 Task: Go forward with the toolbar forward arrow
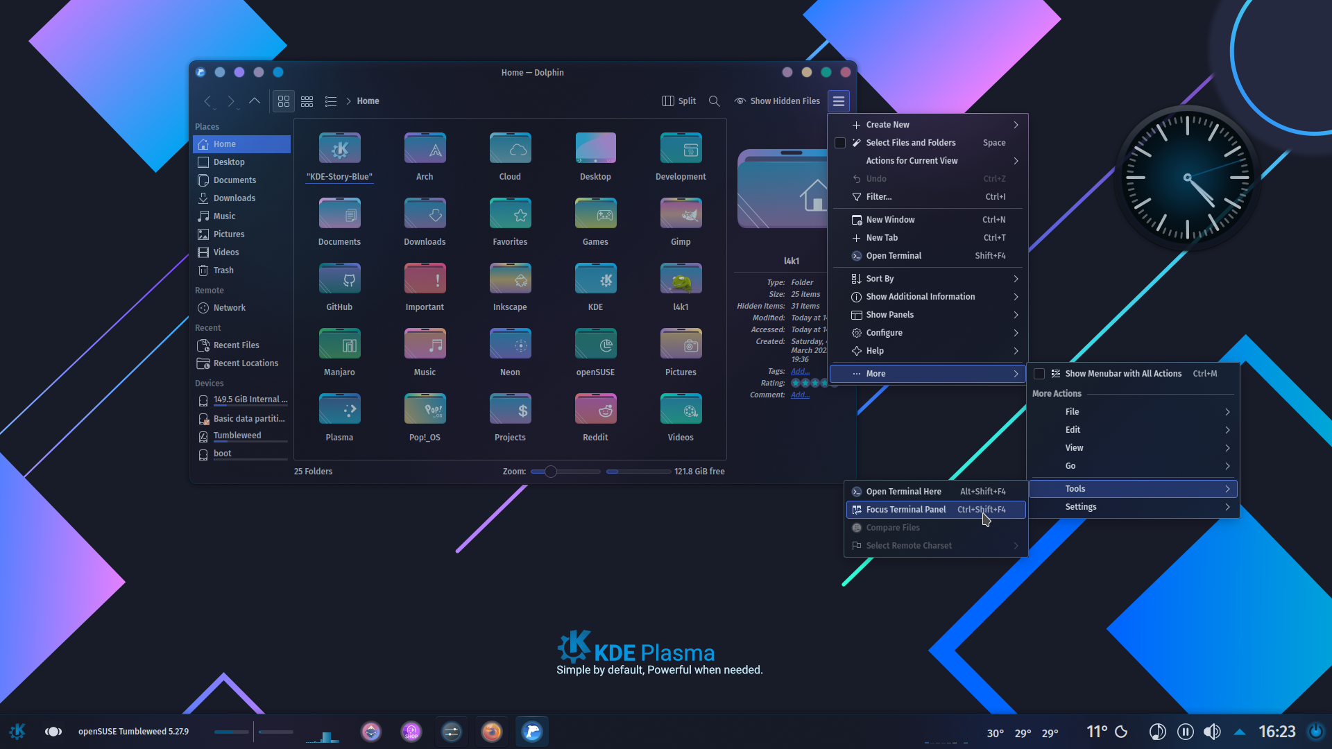tap(231, 101)
